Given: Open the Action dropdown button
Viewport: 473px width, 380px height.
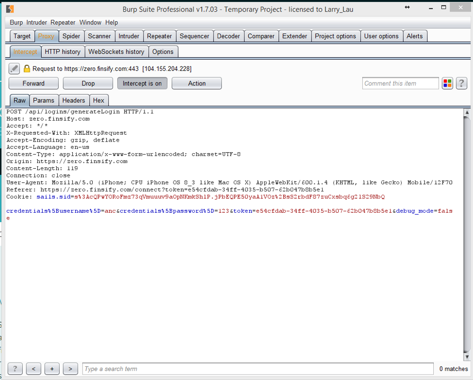Looking at the screenshot, I should [196, 83].
